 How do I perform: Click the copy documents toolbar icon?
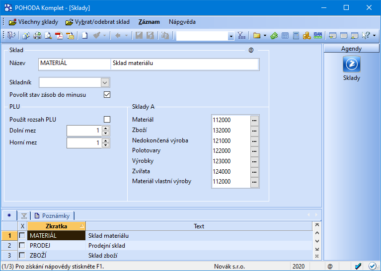[x=26, y=36]
